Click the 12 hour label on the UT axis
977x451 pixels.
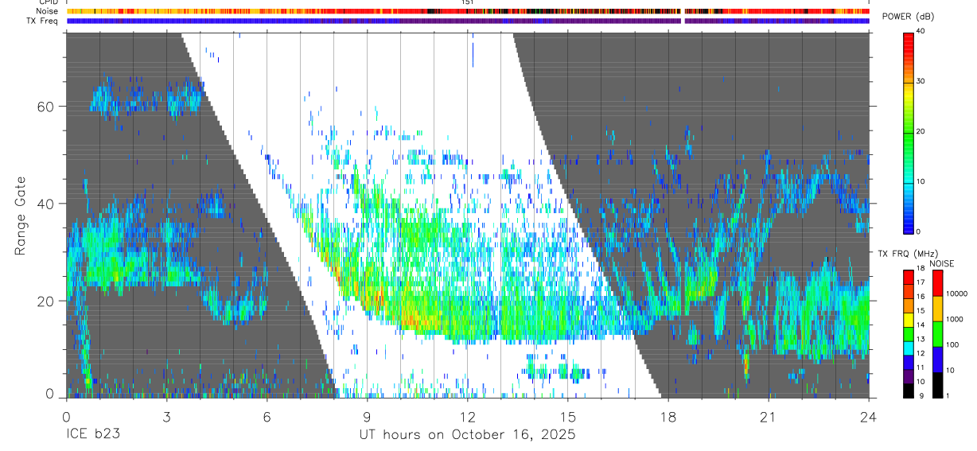(x=468, y=416)
